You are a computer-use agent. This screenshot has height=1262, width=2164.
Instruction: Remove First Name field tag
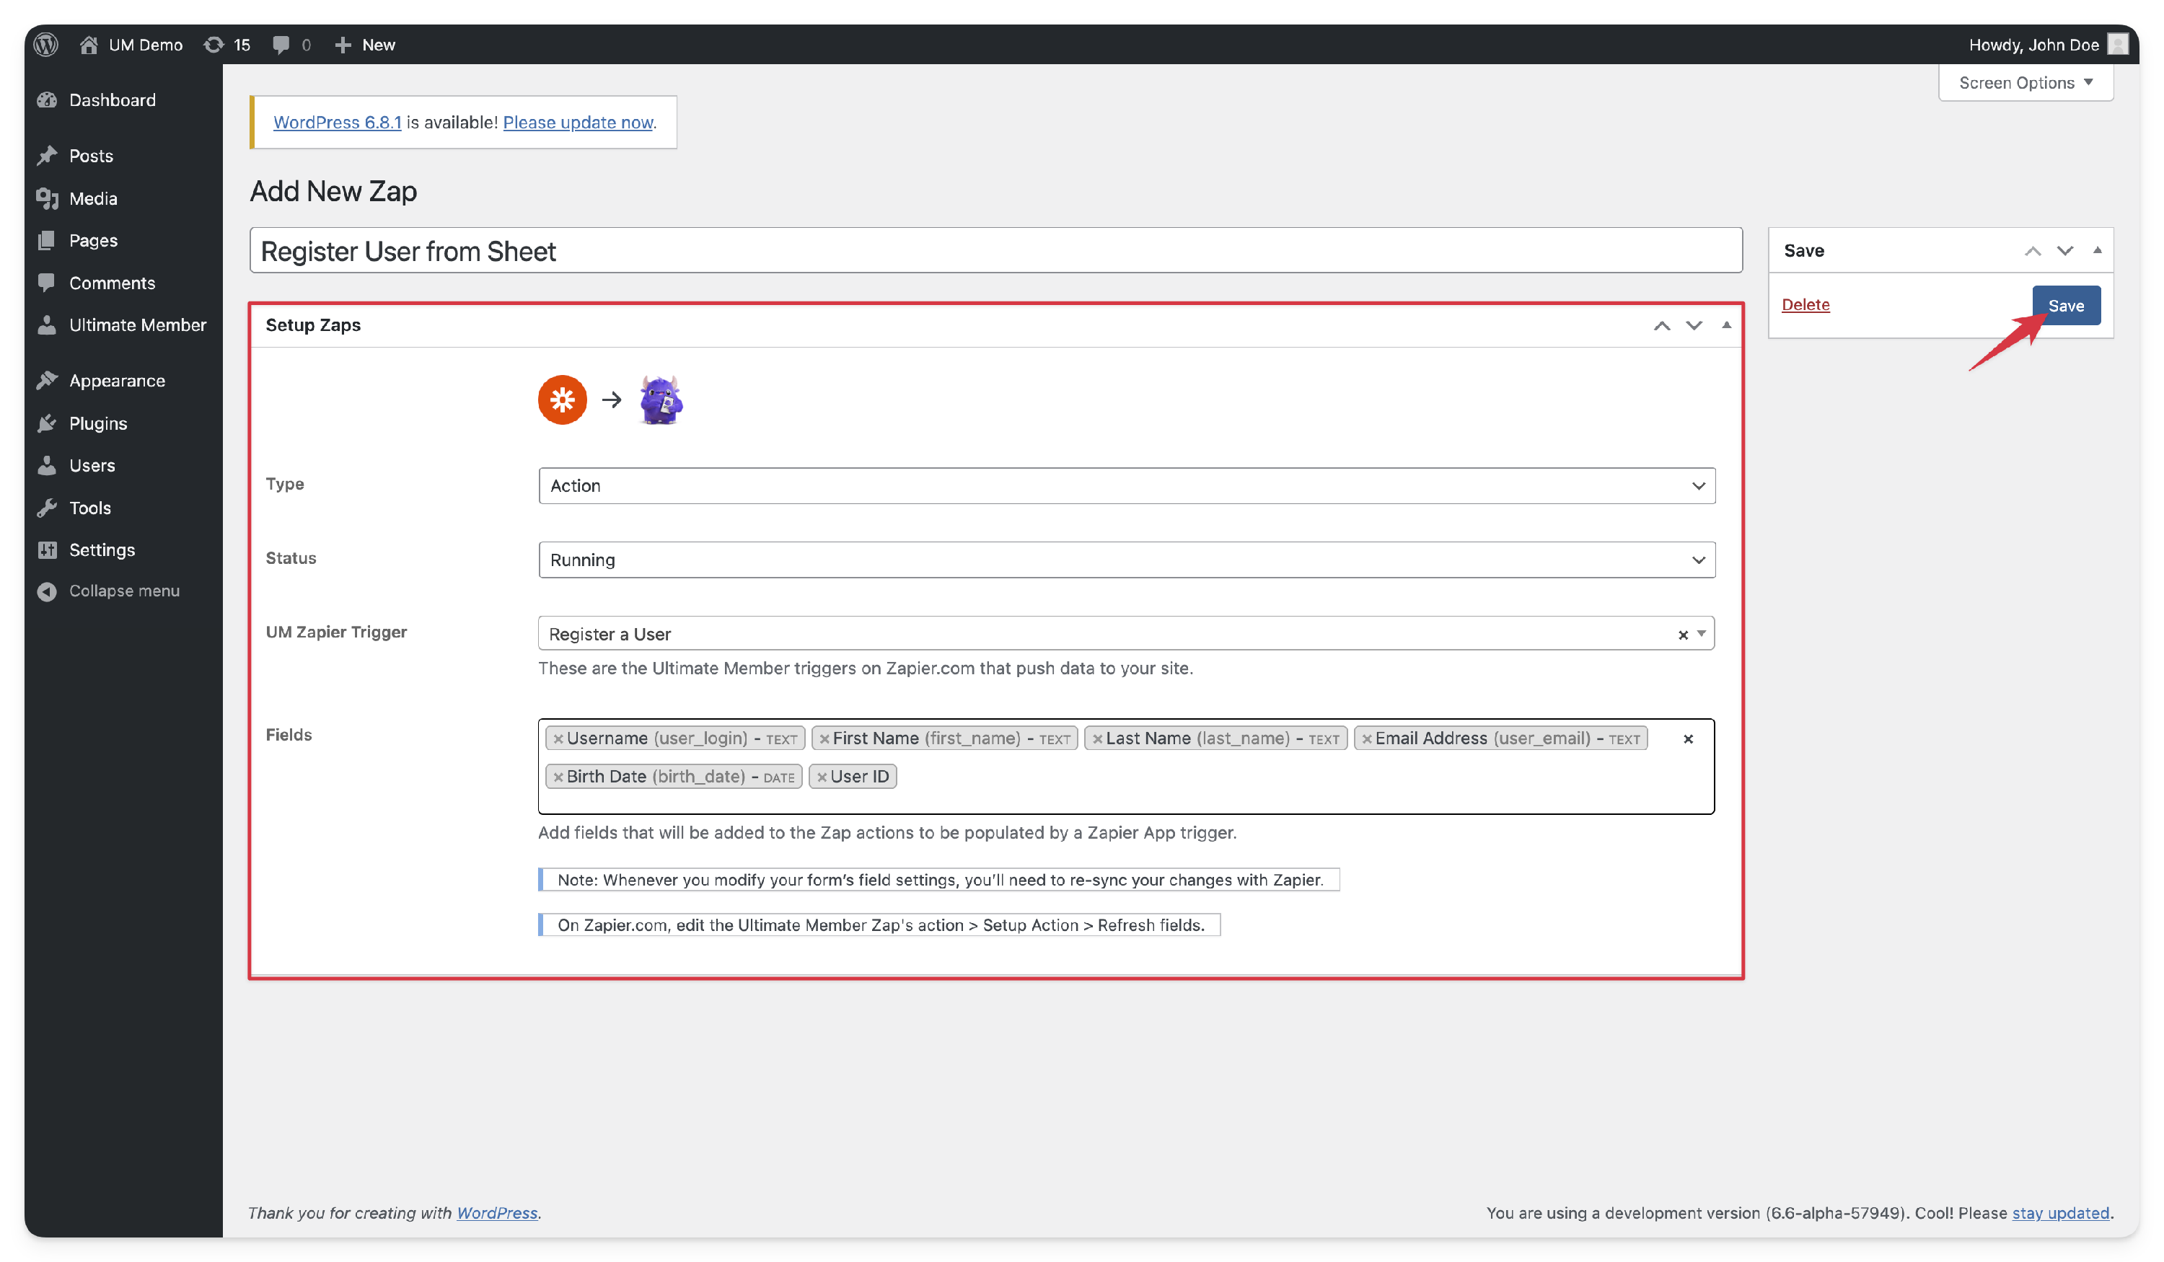click(824, 739)
